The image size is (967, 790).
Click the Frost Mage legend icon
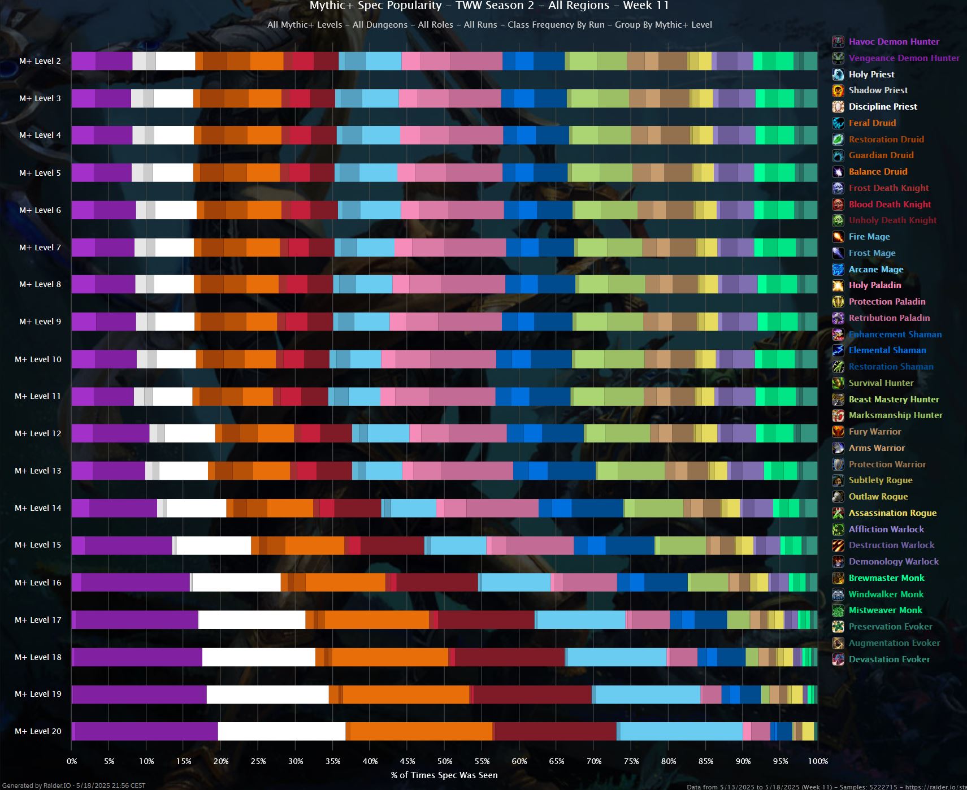pos(838,253)
